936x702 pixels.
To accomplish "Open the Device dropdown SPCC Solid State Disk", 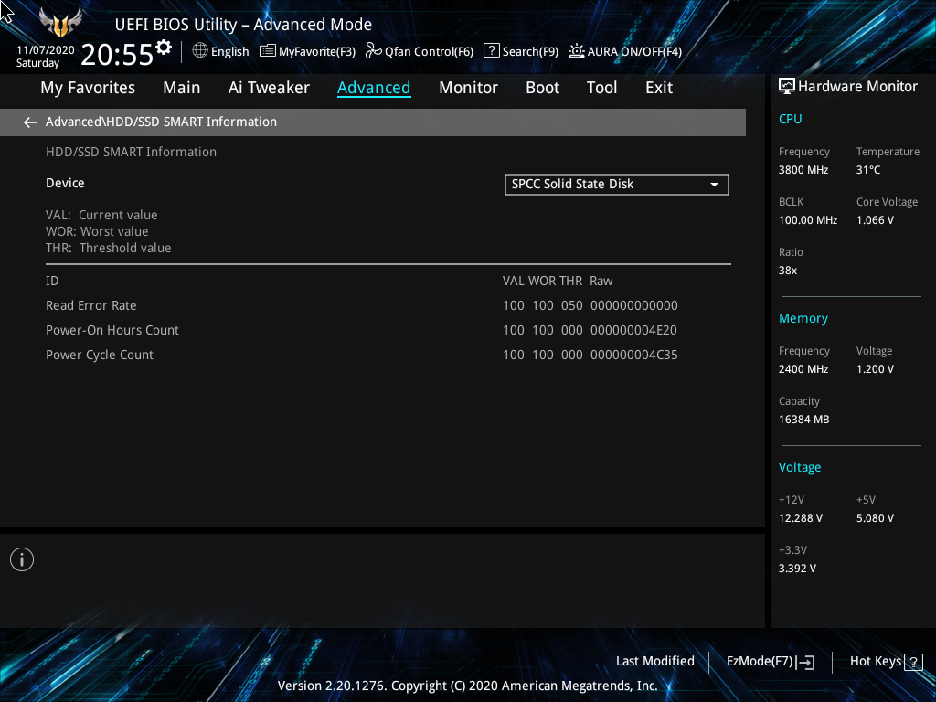I will click(617, 185).
